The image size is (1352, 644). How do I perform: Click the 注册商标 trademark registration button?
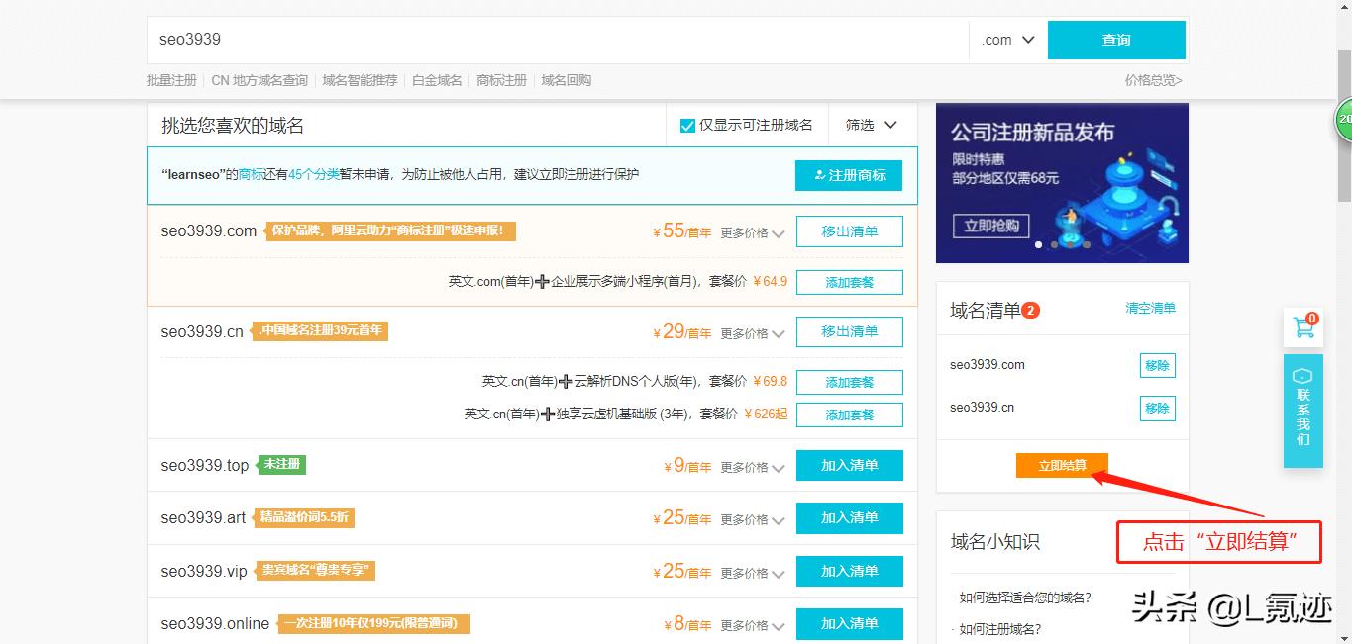pyautogui.click(x=848, y=175)
